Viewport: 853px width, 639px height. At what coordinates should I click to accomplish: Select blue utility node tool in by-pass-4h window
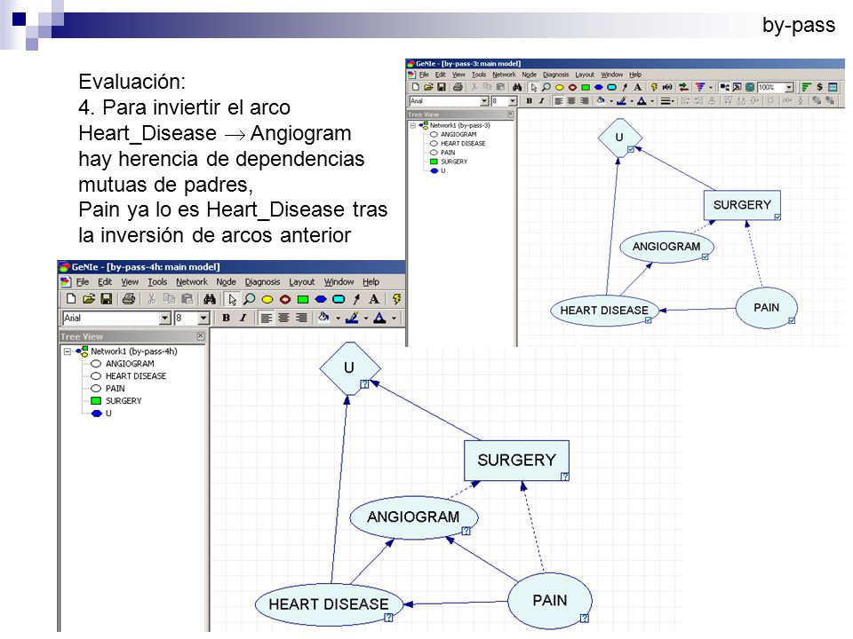click(x=321, y=299)
